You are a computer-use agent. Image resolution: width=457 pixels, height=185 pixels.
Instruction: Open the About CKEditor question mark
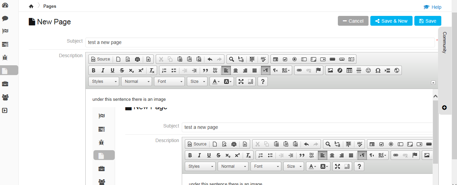click(x=263, y=82)
